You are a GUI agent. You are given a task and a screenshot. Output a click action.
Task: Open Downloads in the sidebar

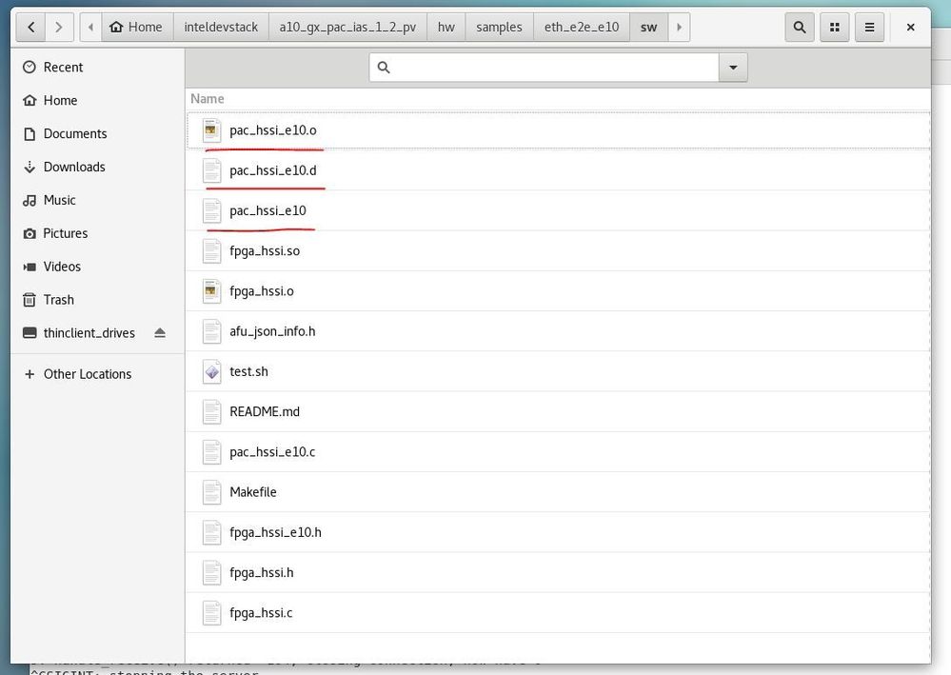click(97, 167)
